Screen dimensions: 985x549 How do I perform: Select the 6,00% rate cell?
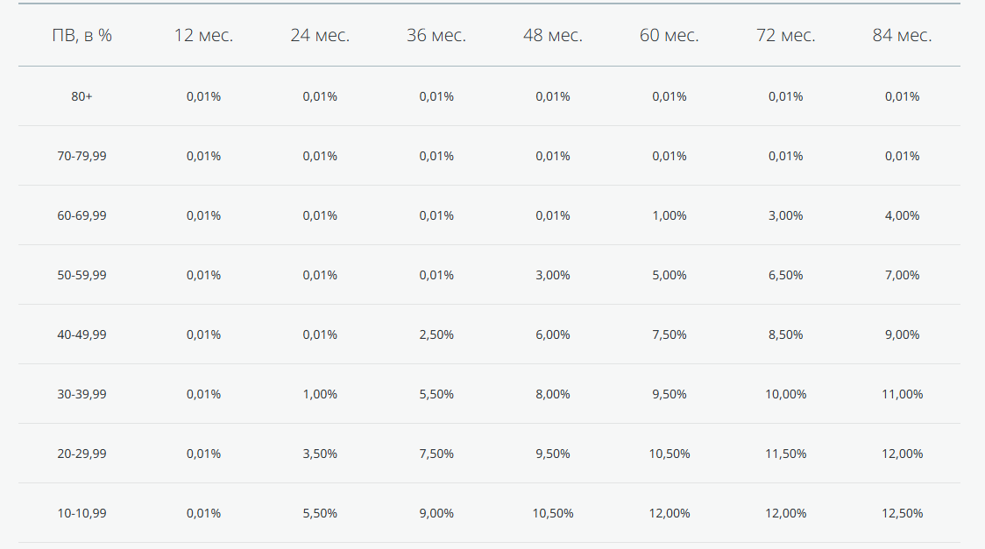(553, 334)
